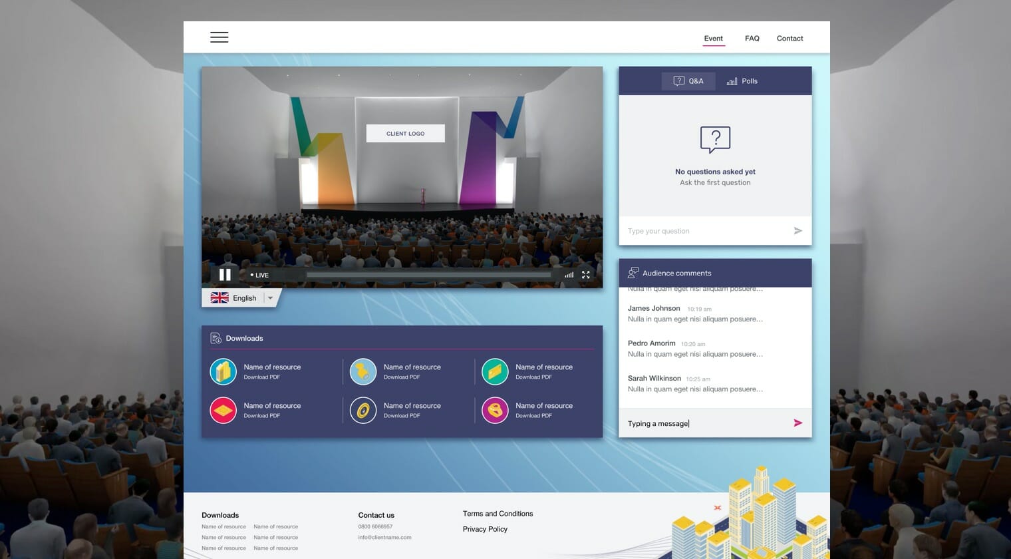
Task: Pause the live video stream
Action: click(x=225, y=274)
